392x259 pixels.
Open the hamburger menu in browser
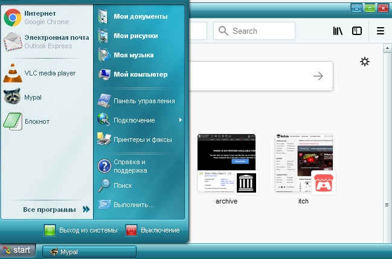(x=381, y=31)
